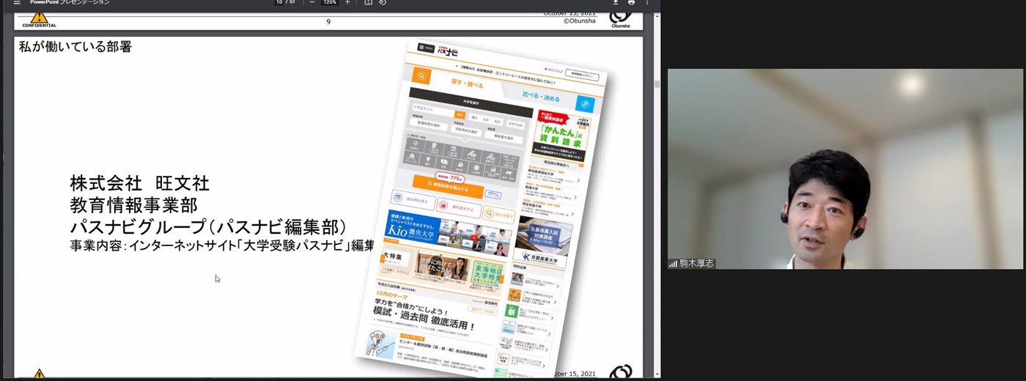The width and height of the screenshot is (1026, 381).
Task: Print the document with the printer icon
Action: (631, 3)
